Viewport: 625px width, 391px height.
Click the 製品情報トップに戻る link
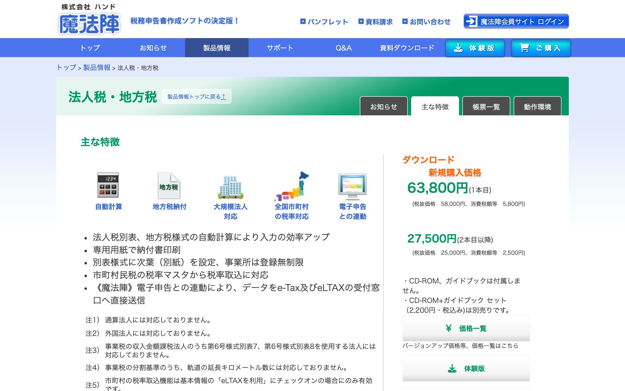point(197,96)
